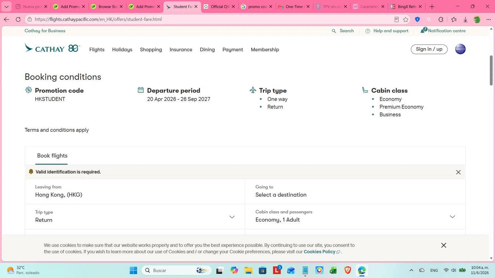Click the taskbar Buscar search box
495x278 pixels.
(177, 270)
